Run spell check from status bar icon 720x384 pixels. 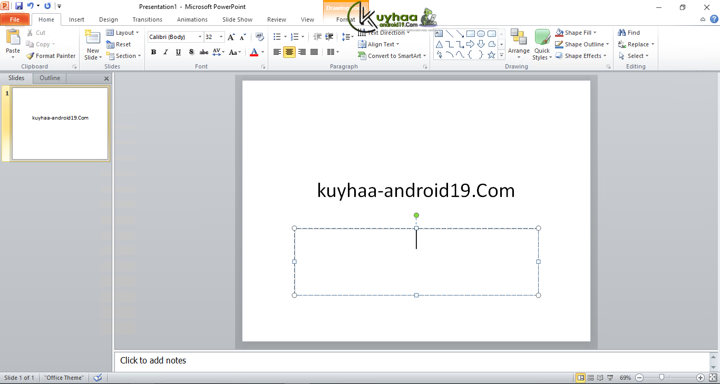pyautogui.click(x=98, y=378)
